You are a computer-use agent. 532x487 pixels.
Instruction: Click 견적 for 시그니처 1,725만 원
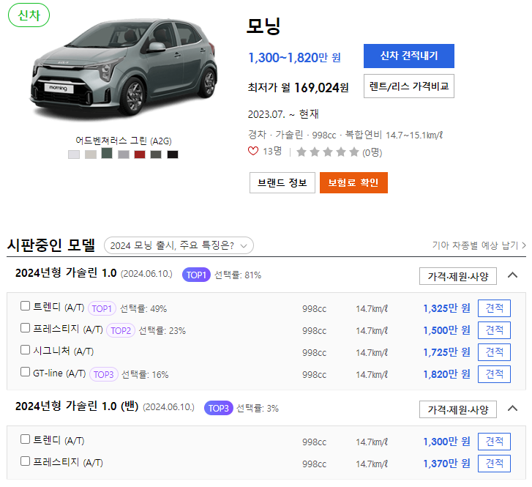(x=494, y=352)
